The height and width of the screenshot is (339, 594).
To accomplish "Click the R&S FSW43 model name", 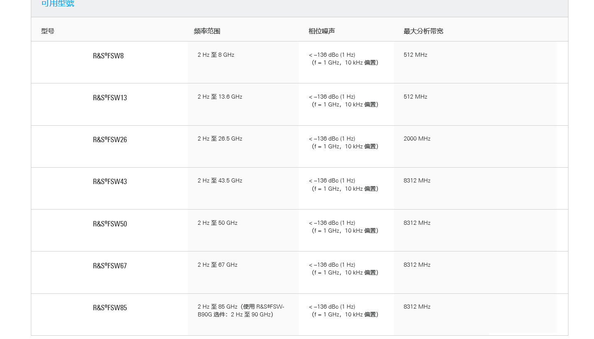I will 110,182.
